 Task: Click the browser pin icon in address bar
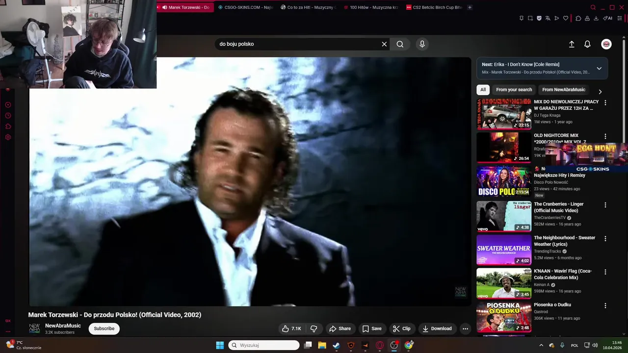pos(521,18)
